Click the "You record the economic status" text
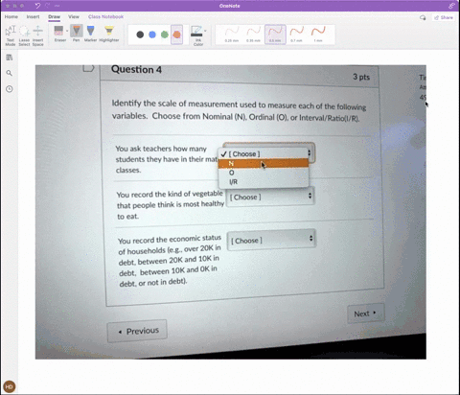The width and height of the screenshot is (460, 395). click(170, 240)
